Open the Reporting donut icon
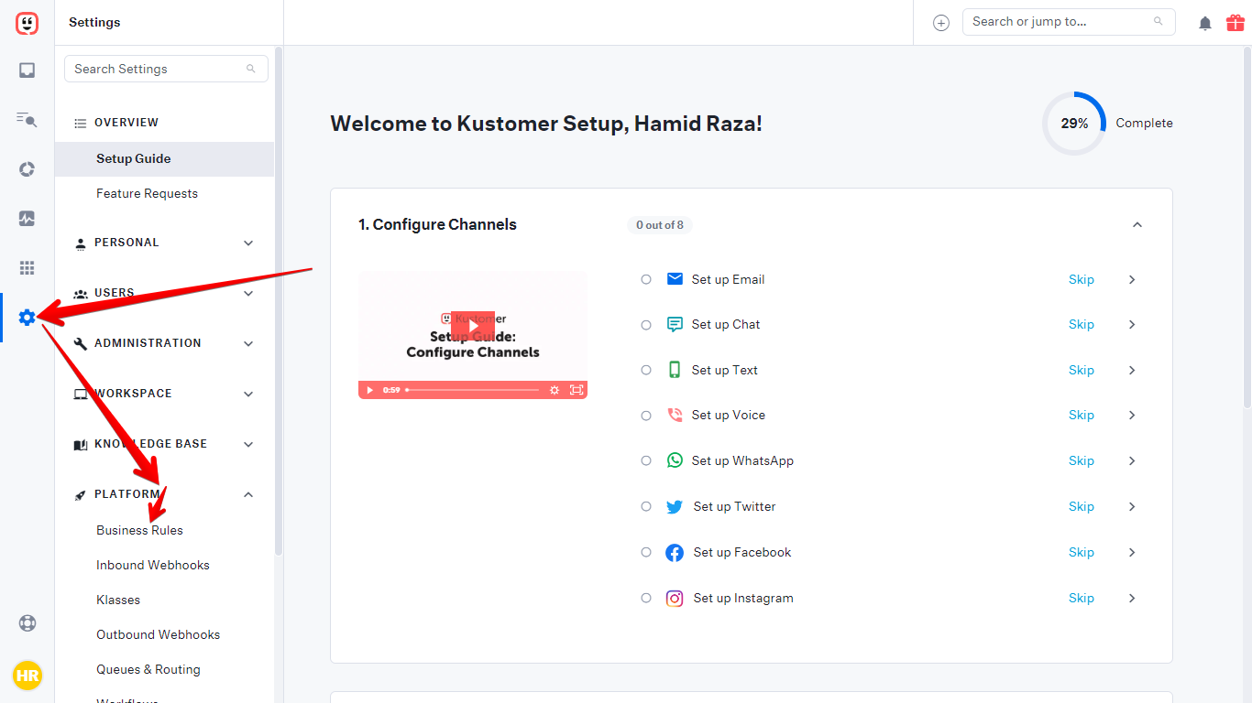The image size is (1252, 703). click(x=27, y=169)
